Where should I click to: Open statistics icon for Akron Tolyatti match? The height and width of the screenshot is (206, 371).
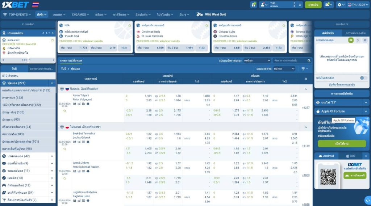tap(75, 104)
